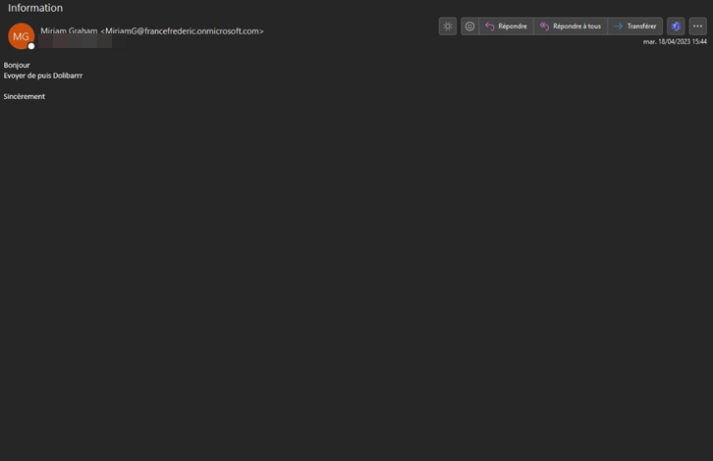
Task: Toggle the sun icon to switch message background
Action: click(x=448, y=26)
